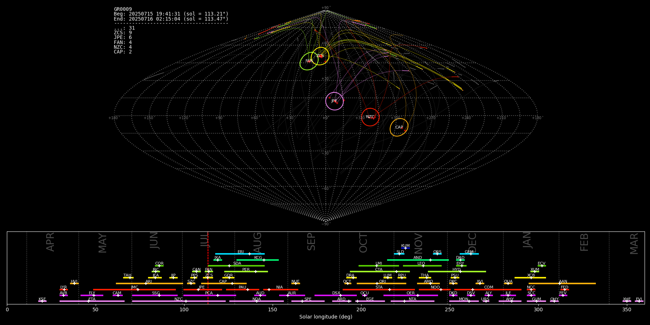
Task: Select the pink SPE shower bar
Action: (x=308, y=301)
